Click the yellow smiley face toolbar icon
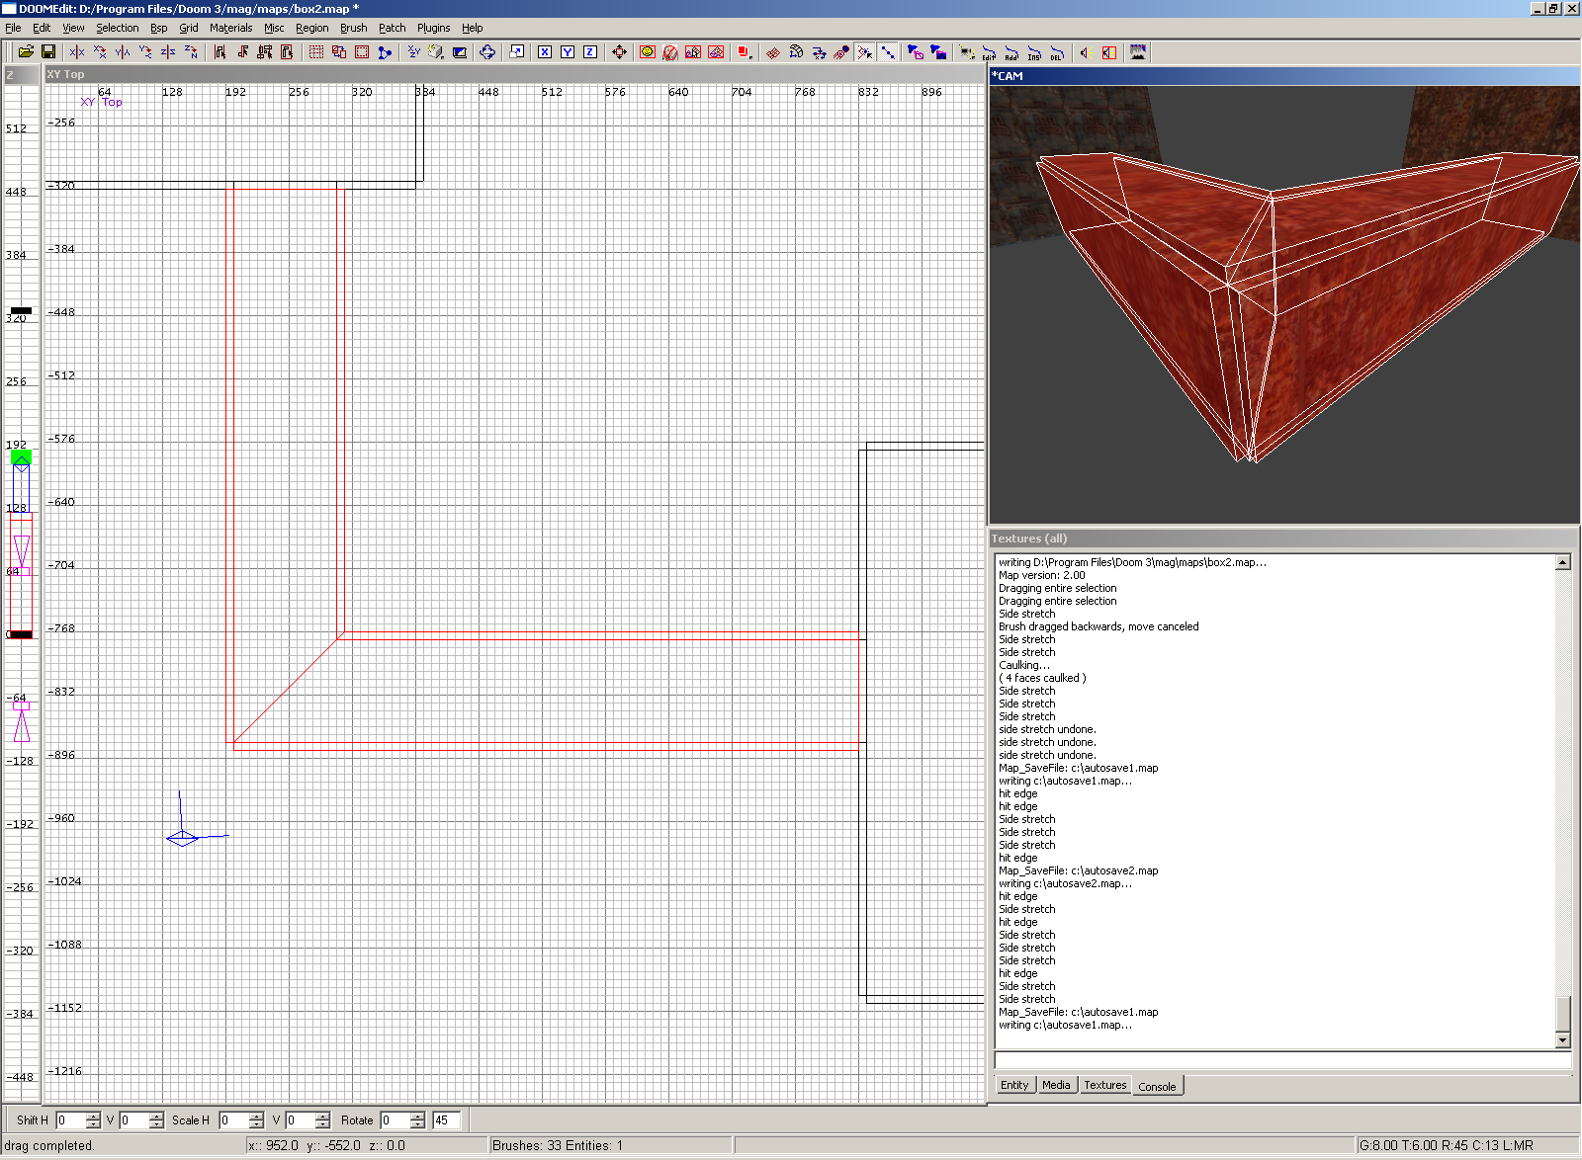1582x1160 pixels. [x=648, y=52]
